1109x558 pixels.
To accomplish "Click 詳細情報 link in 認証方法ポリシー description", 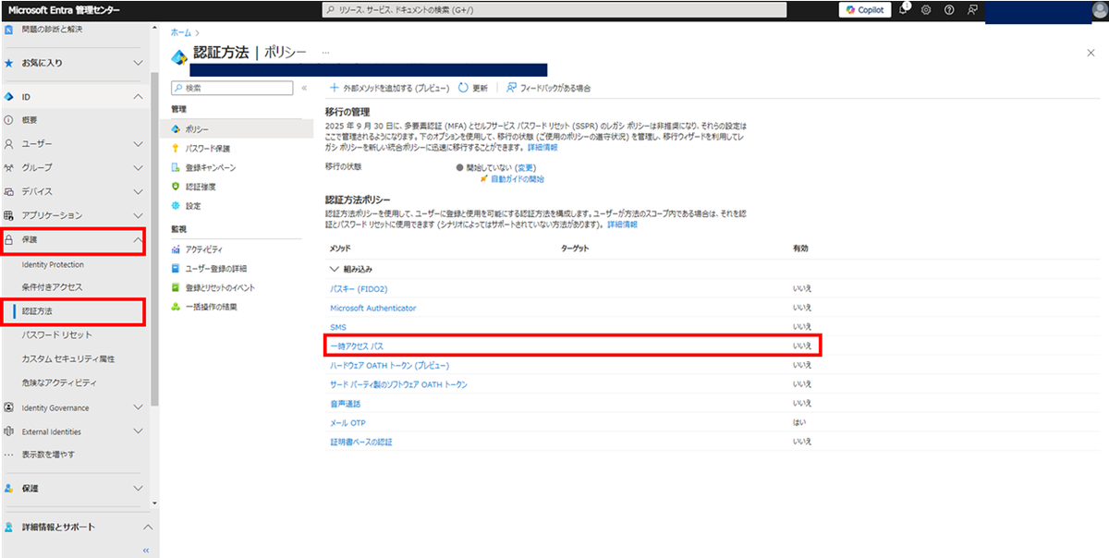I will (621, 224).
